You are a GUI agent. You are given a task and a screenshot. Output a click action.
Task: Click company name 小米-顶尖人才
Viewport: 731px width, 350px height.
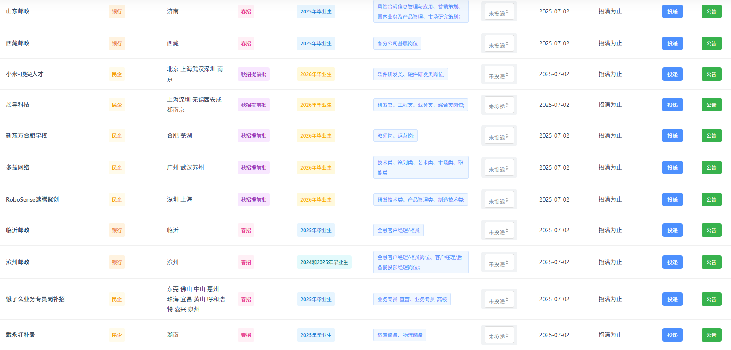(x=25, y=74)
